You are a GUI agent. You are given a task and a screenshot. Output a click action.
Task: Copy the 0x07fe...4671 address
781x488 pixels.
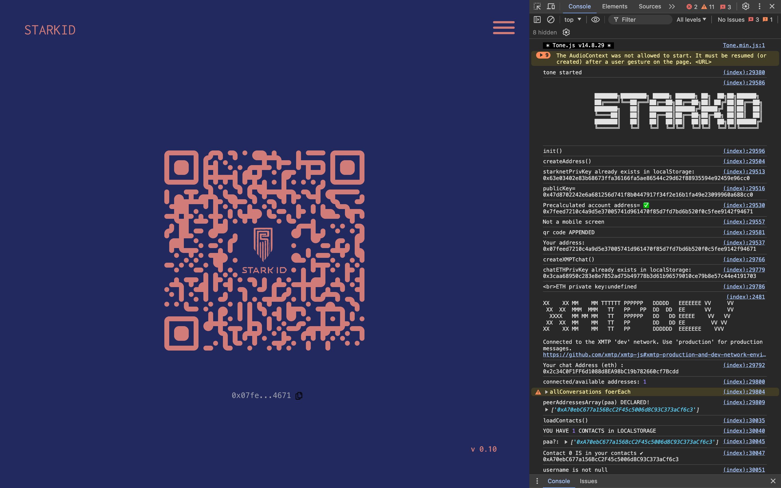299,395
